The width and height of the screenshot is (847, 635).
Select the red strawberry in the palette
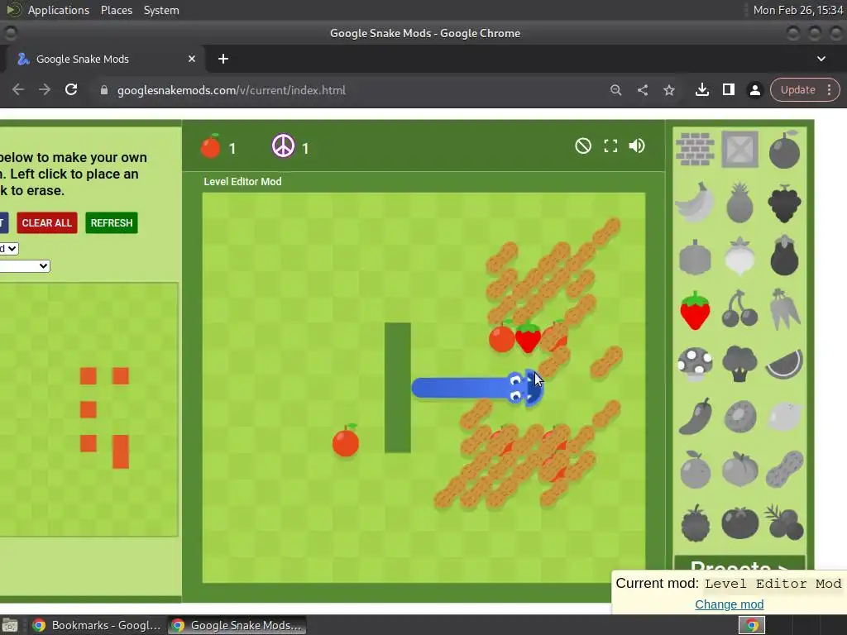[x=695, y=310]
